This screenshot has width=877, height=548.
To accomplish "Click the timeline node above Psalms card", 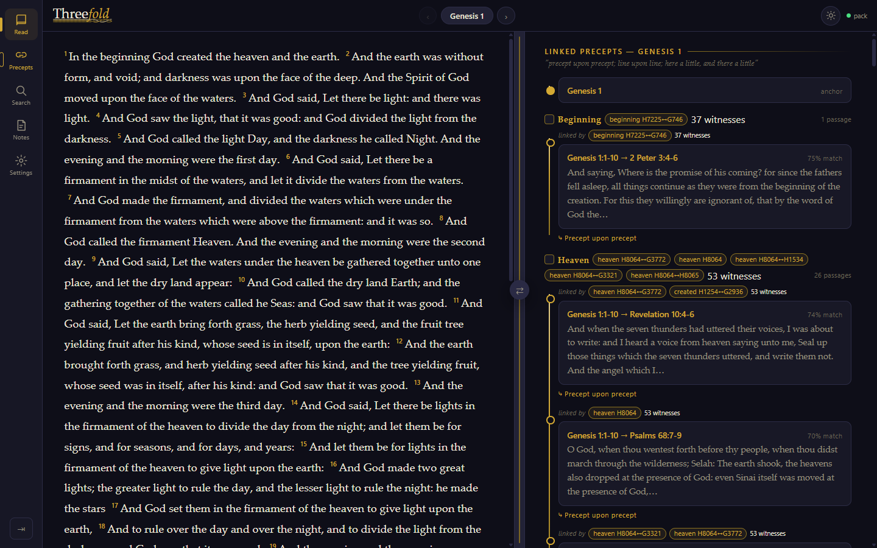I will (x=551, y=420).
